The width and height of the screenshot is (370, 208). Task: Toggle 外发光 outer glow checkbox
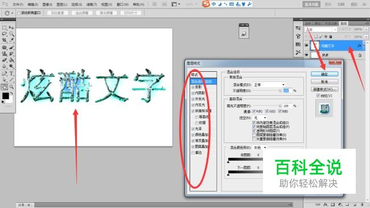coord(193,99)
